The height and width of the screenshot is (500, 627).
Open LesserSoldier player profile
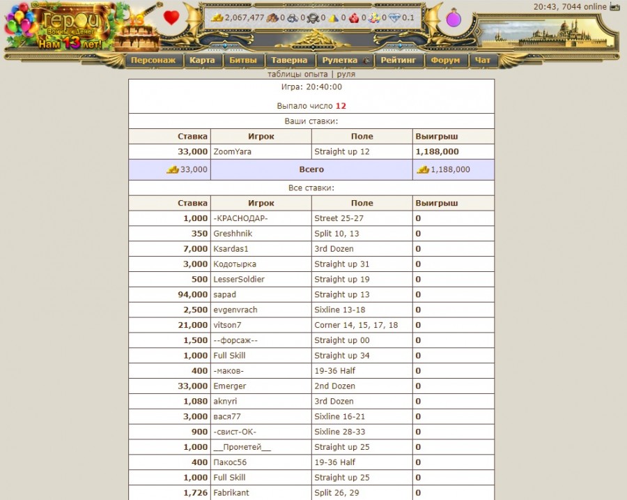[239, 280]
